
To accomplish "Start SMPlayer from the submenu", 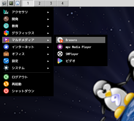I will [x=81, y=54].
